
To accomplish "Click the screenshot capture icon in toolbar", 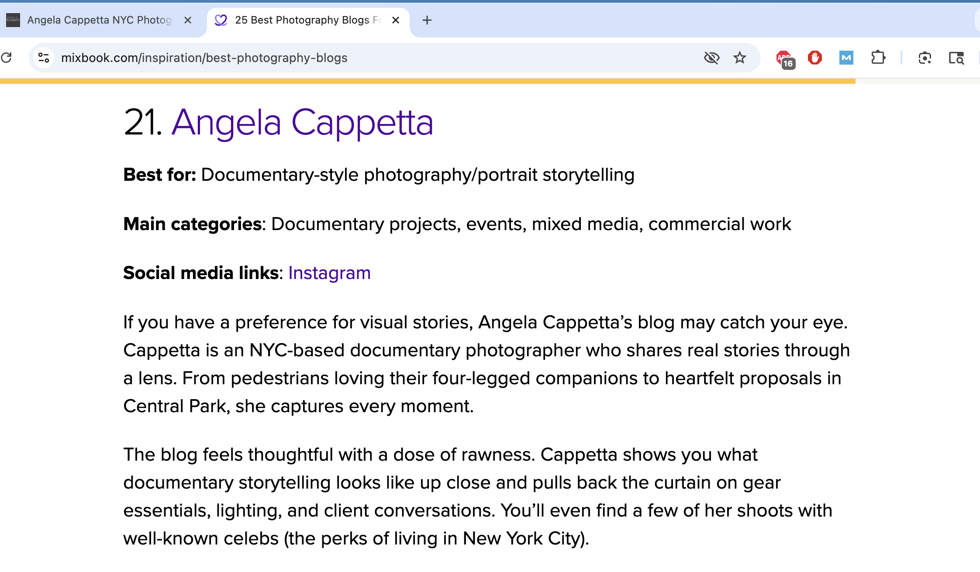I will [925, 58].
